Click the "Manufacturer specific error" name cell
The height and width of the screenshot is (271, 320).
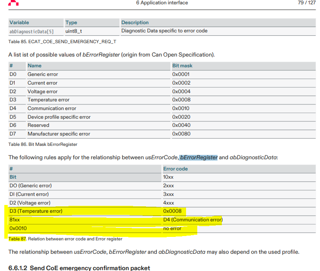coord(59,134)
